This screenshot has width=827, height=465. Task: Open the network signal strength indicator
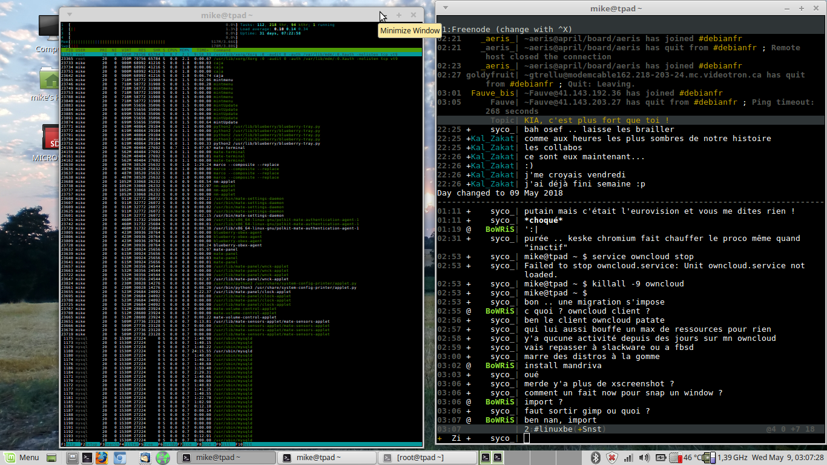tap(628, 458)
